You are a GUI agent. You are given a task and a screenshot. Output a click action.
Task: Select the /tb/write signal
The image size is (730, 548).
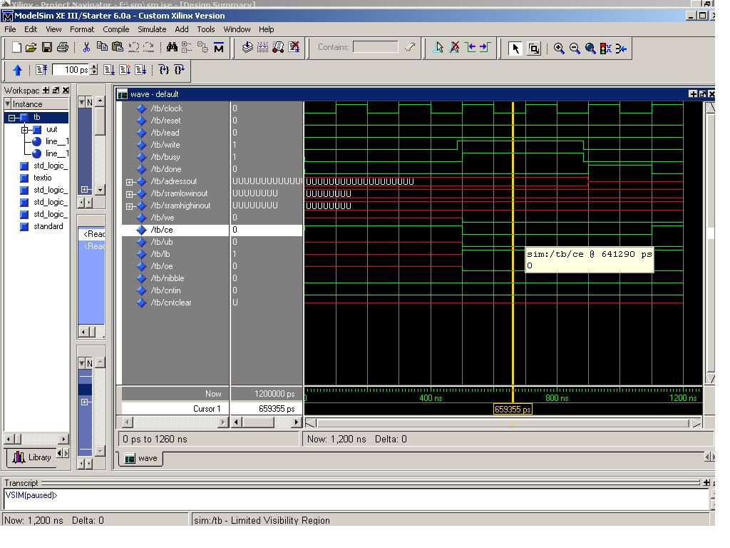tap(165, 145)
